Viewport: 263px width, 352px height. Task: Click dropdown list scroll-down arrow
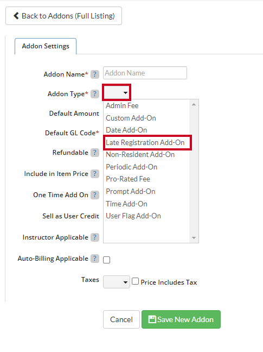point(194,238)
